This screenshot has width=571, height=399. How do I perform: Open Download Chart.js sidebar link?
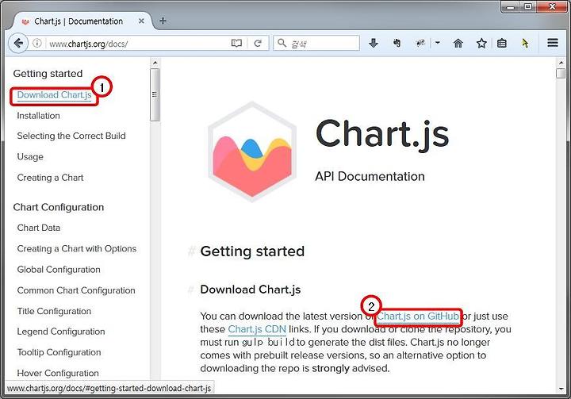[54, 94]
